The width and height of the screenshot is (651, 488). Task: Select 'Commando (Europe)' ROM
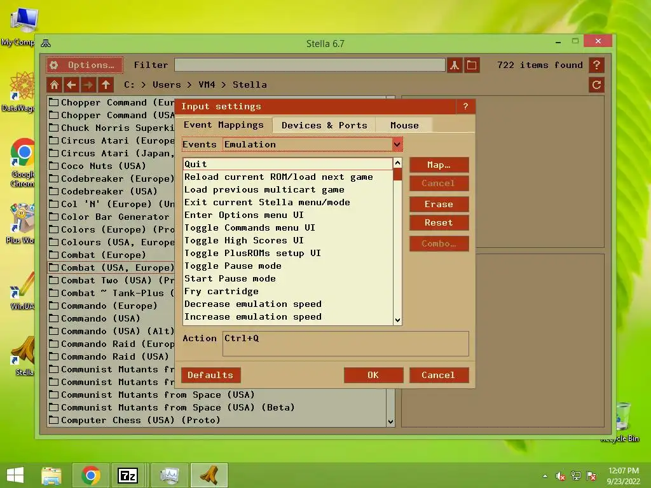[x=111, y=306]
